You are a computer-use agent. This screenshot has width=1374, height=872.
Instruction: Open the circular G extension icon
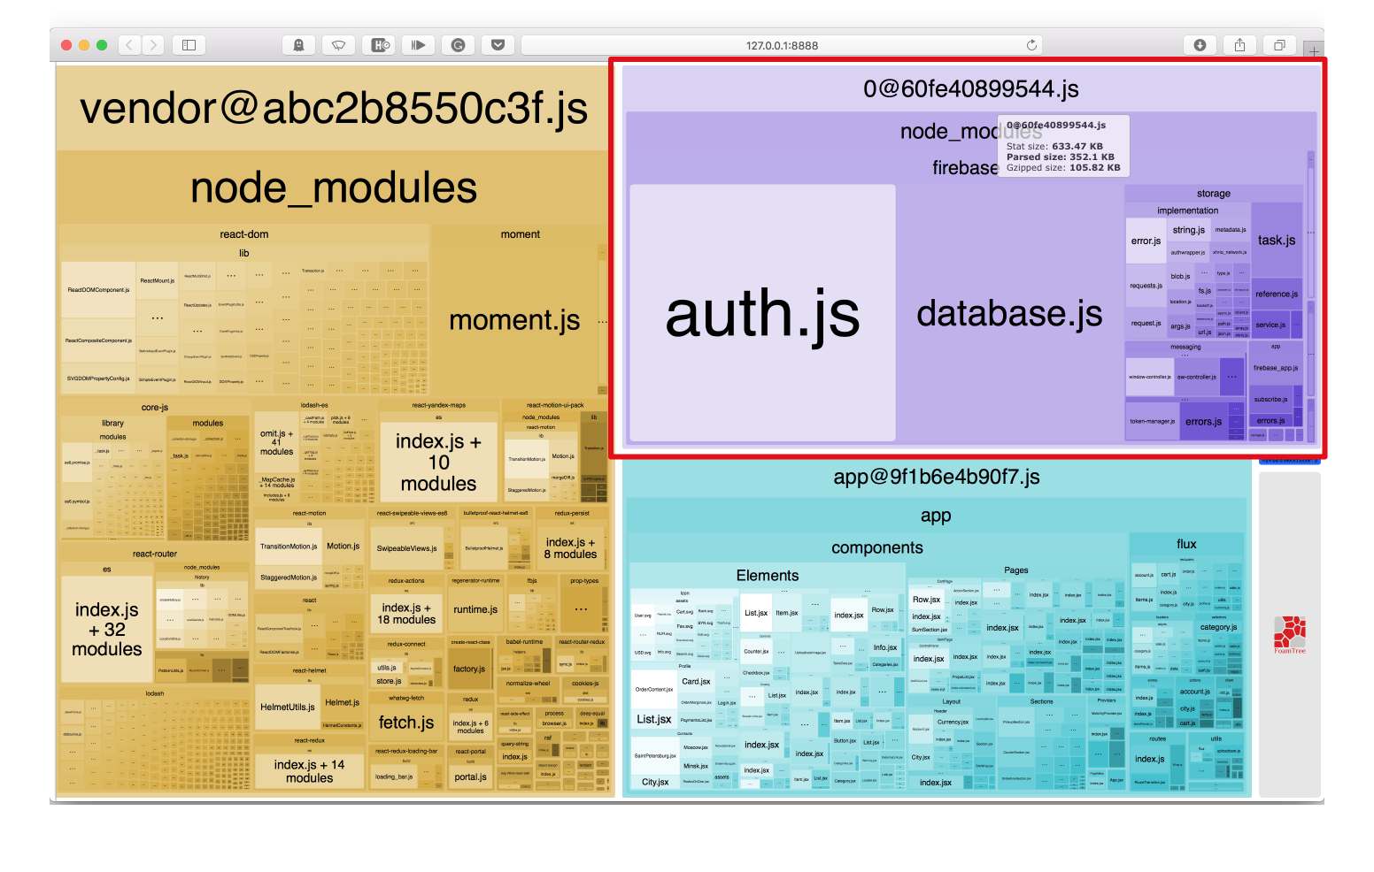click(458, 45)
